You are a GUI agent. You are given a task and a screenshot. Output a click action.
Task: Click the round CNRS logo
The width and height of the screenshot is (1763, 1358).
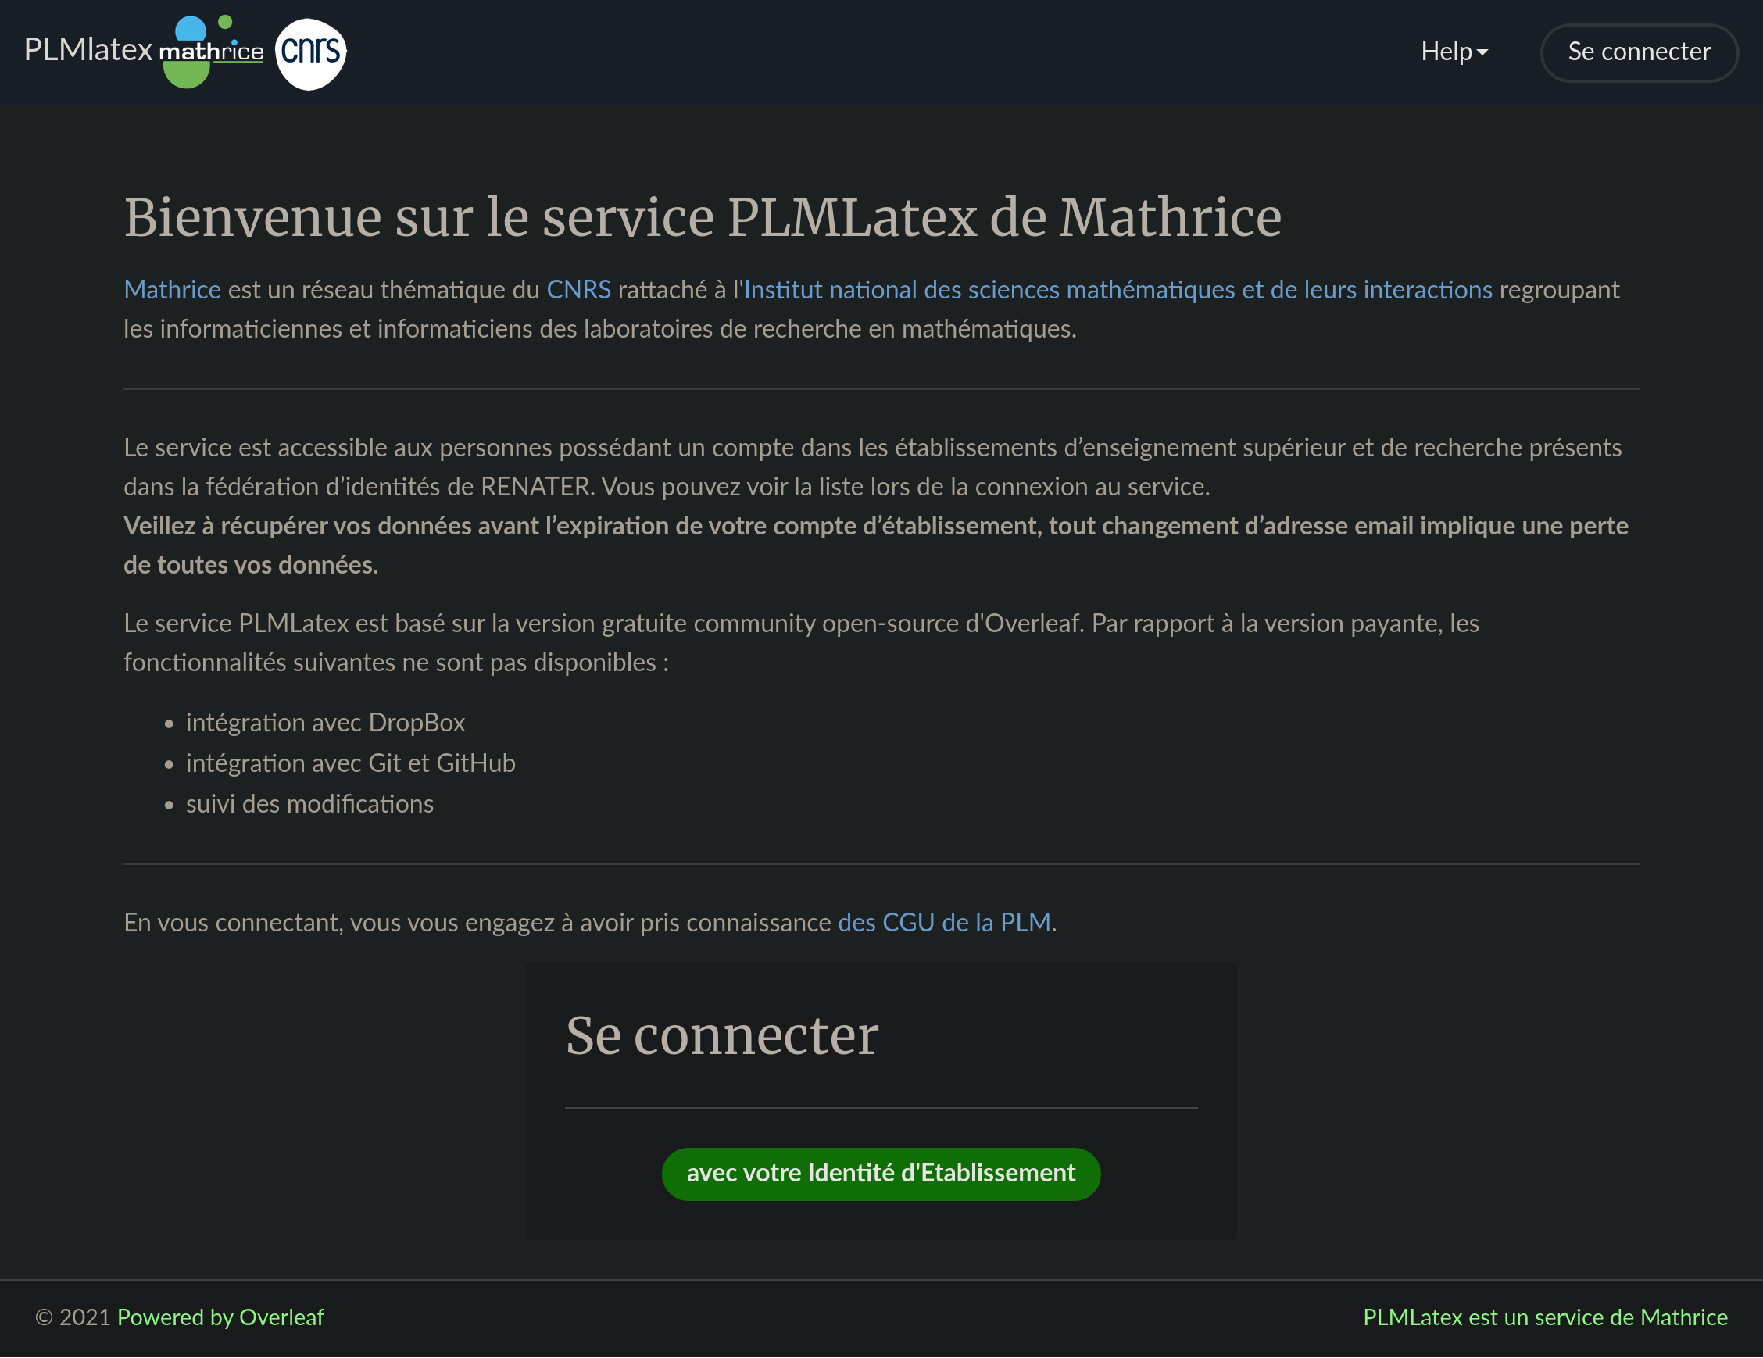pyautogui.click(x=311, y=53)
